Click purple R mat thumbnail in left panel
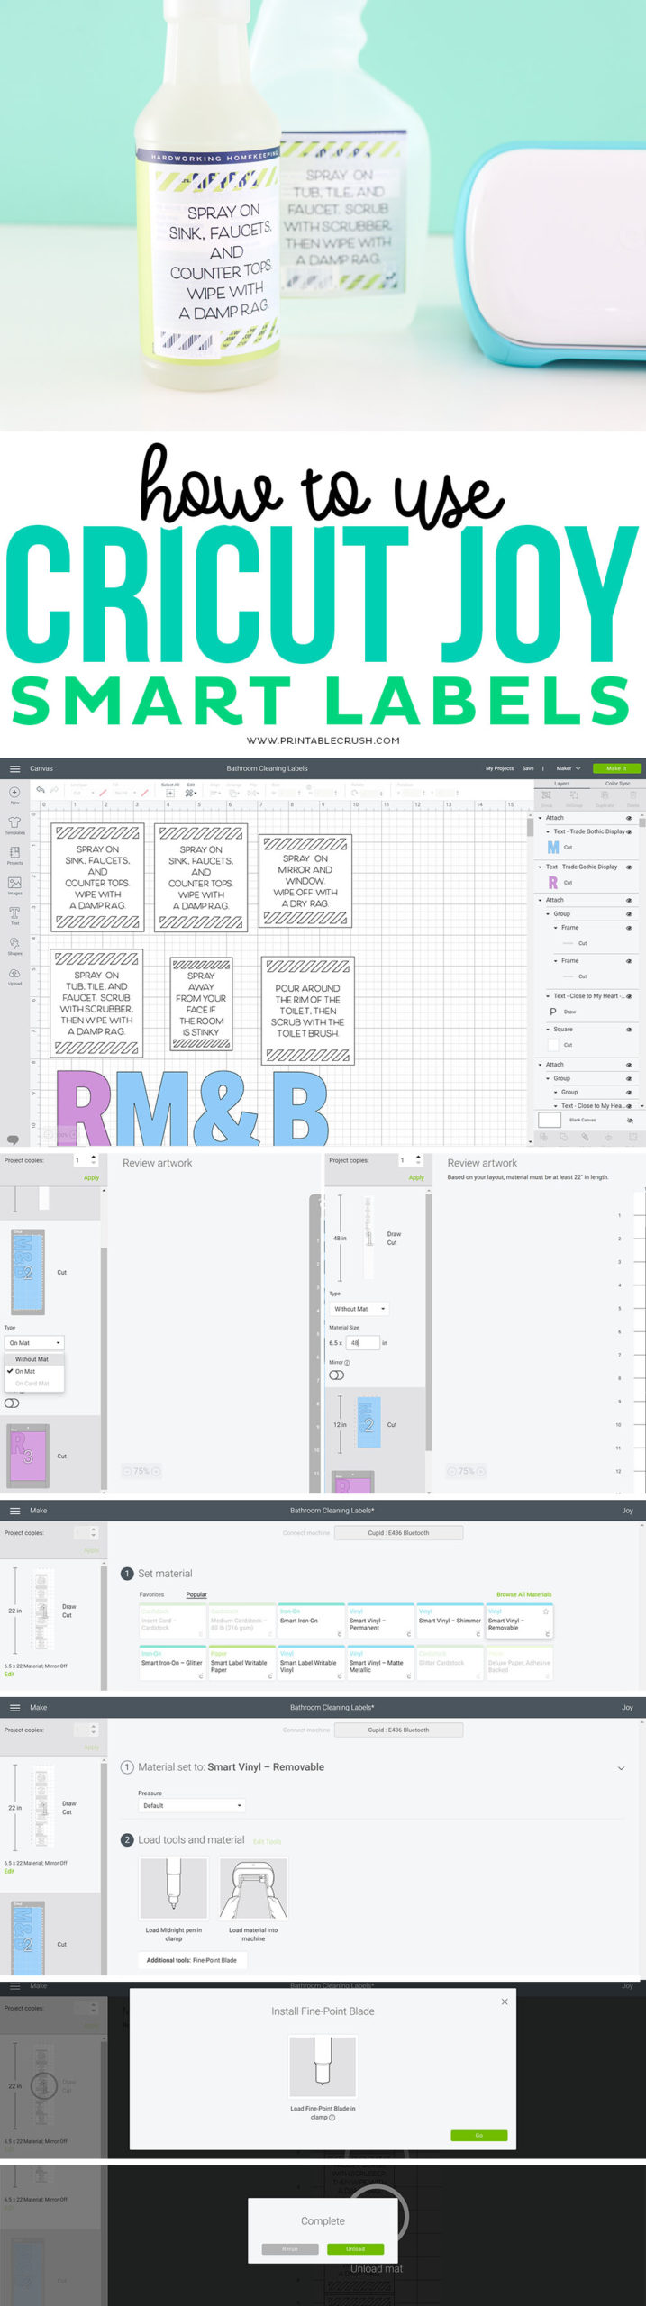 (x=28, y=1456)
